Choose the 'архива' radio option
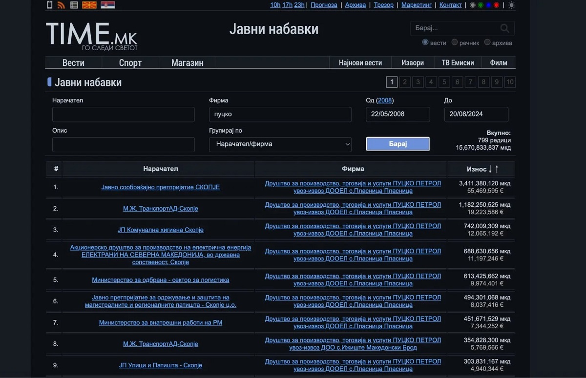 [x=487, y=42]
